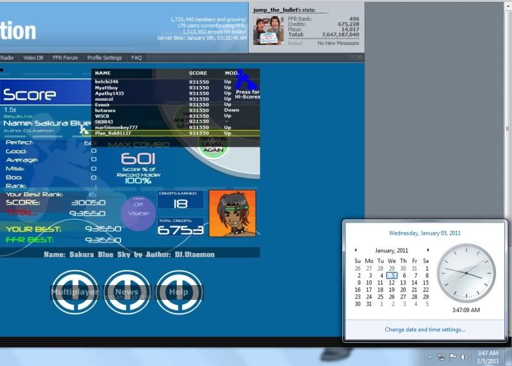Click the Multiplayer circle icon

pyautogui.click(x=74, y=292)
